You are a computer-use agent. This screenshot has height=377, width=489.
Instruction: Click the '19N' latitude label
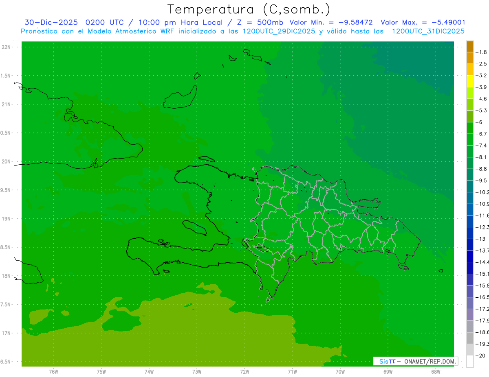pyautogui.click(x=6, y=218)
